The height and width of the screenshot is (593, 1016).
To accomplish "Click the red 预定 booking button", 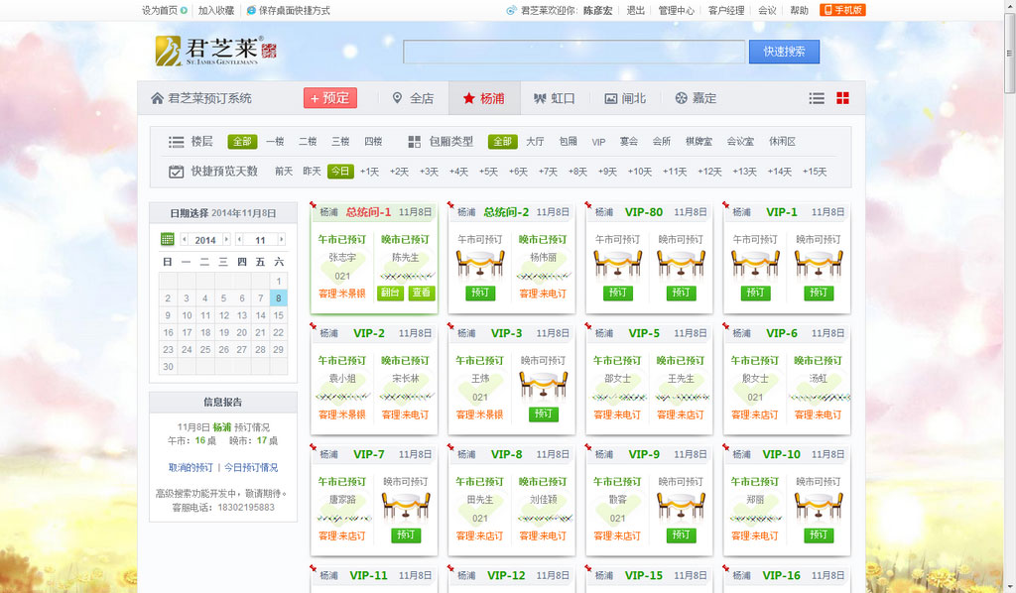I will 330,98.
